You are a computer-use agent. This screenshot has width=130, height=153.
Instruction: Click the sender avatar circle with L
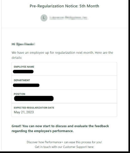[x=44, y=18]
